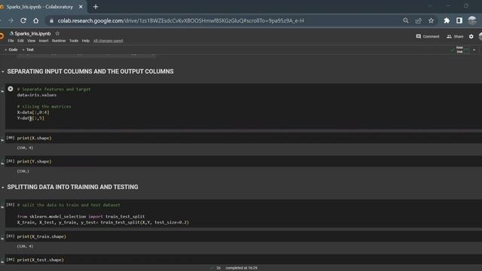Reload the Colab page
482x271 pixels.
(23, 20)
